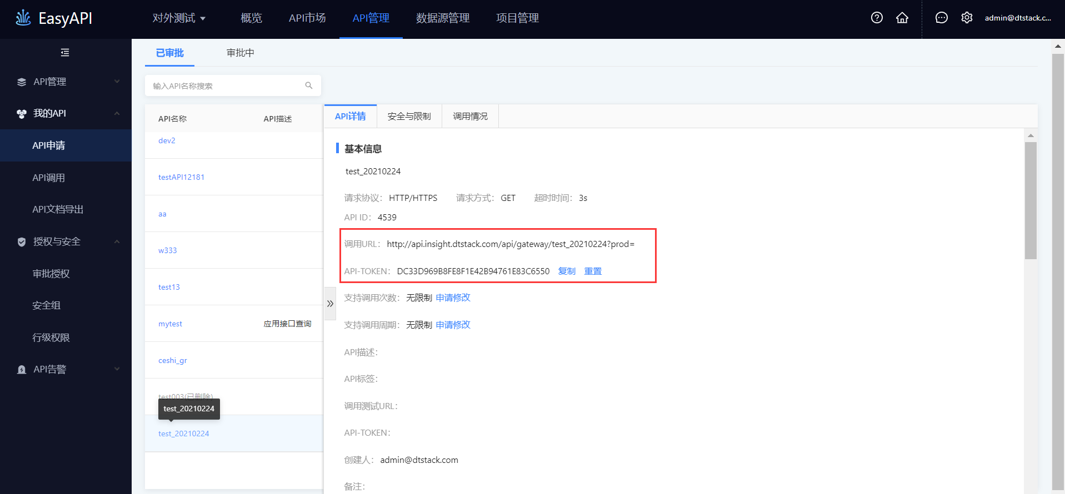Focus the 输入API名称搜索 search field
The height and width of the screenshot is (494, 1065).
233,85
